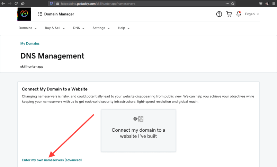This screenshot has height=167, width=277.
Task: Go to the My Domains breadcrumb link
Action: [x=30, y=43]
